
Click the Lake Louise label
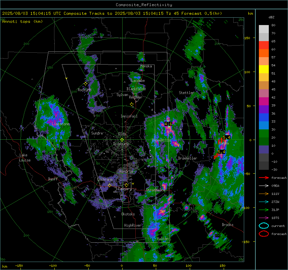click(x=25, y=158)
